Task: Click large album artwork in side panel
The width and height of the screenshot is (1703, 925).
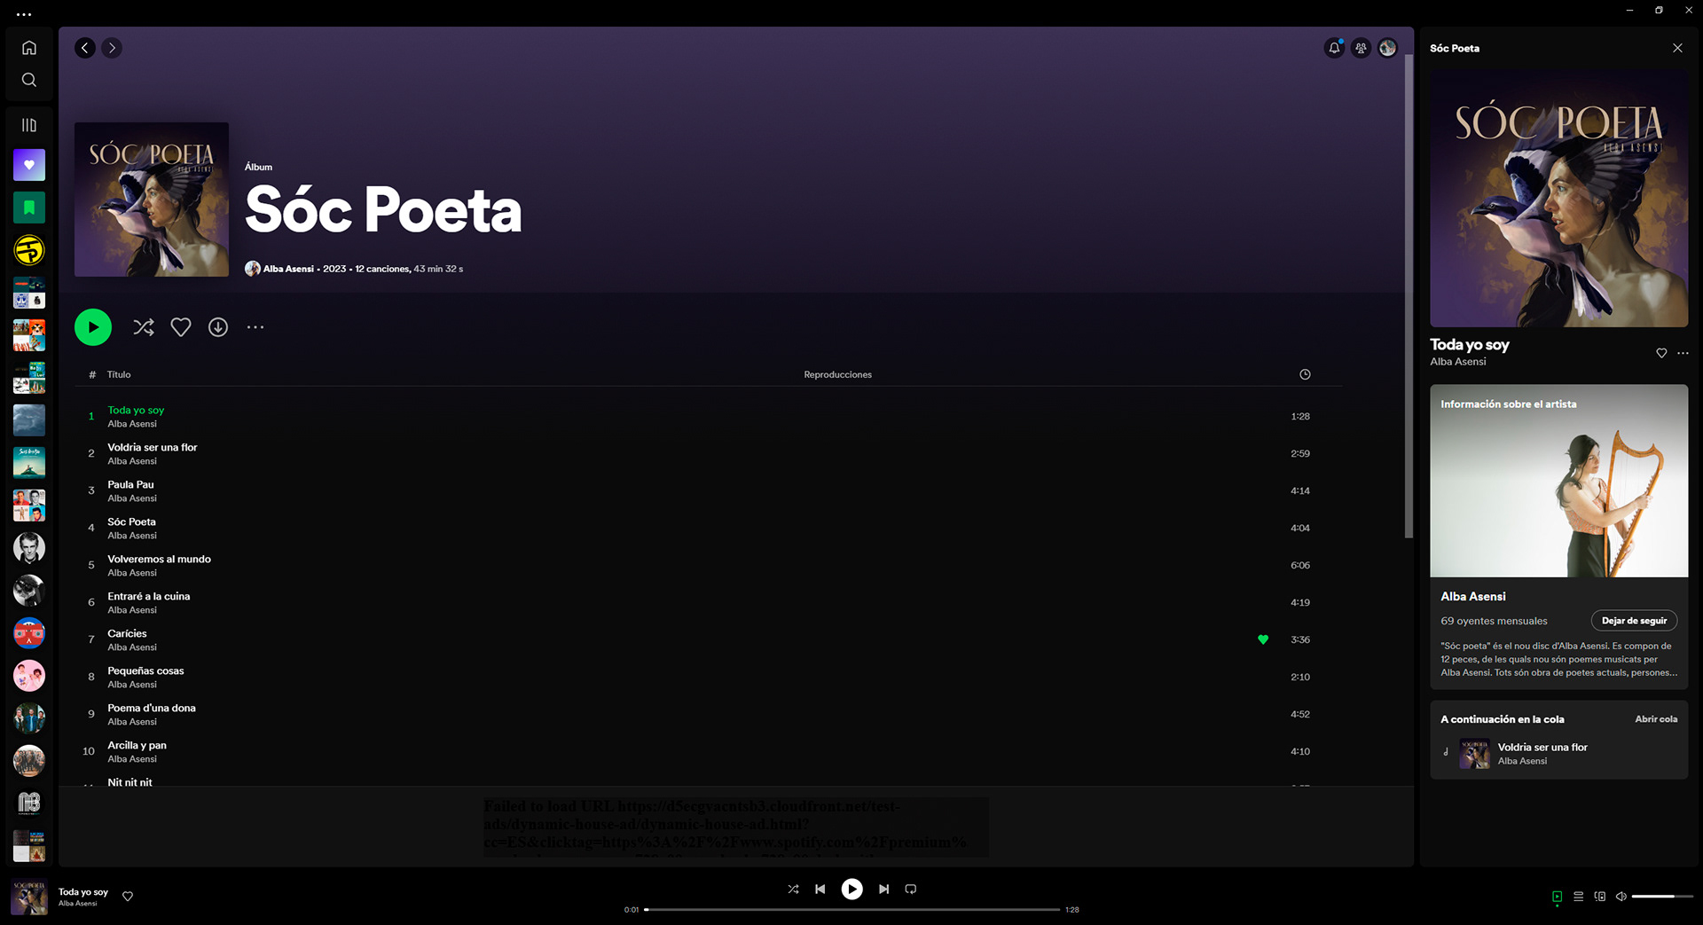Action: [x=1558, y=198]
